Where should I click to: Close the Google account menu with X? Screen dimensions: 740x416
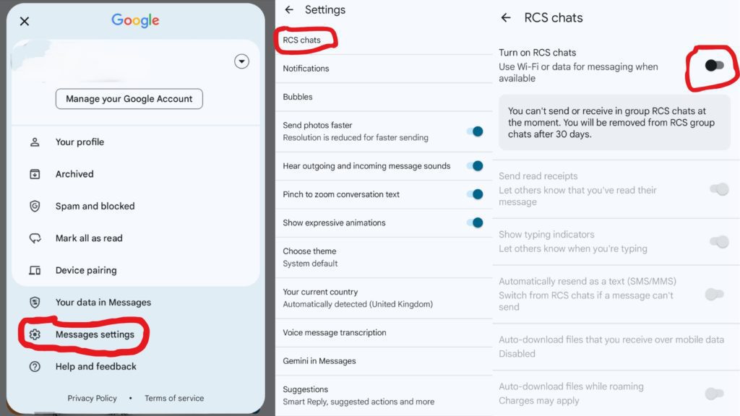[25, 21]
